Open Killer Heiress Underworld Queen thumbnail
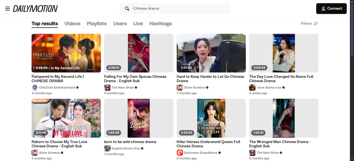 click(211, 118)
